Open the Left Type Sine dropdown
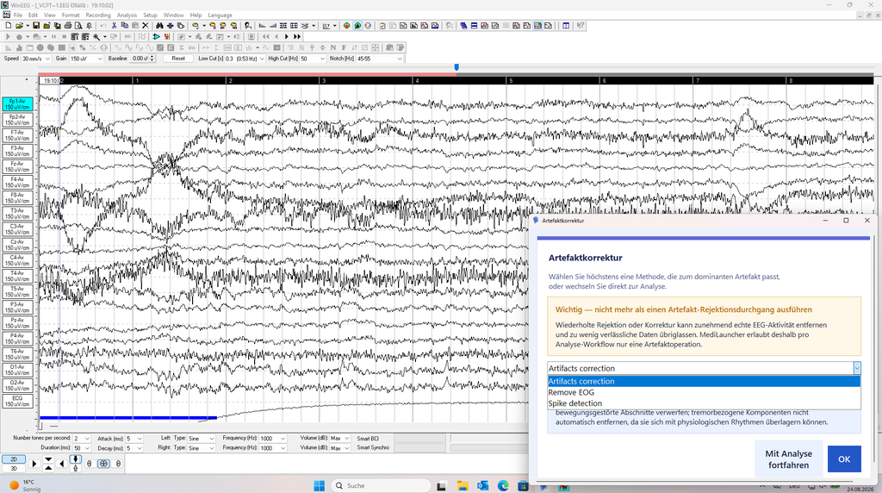Viewport: 882px width, 493px height. coord(212,439)
